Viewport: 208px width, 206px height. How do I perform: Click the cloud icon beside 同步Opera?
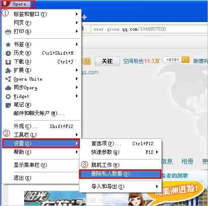point(8,88)
